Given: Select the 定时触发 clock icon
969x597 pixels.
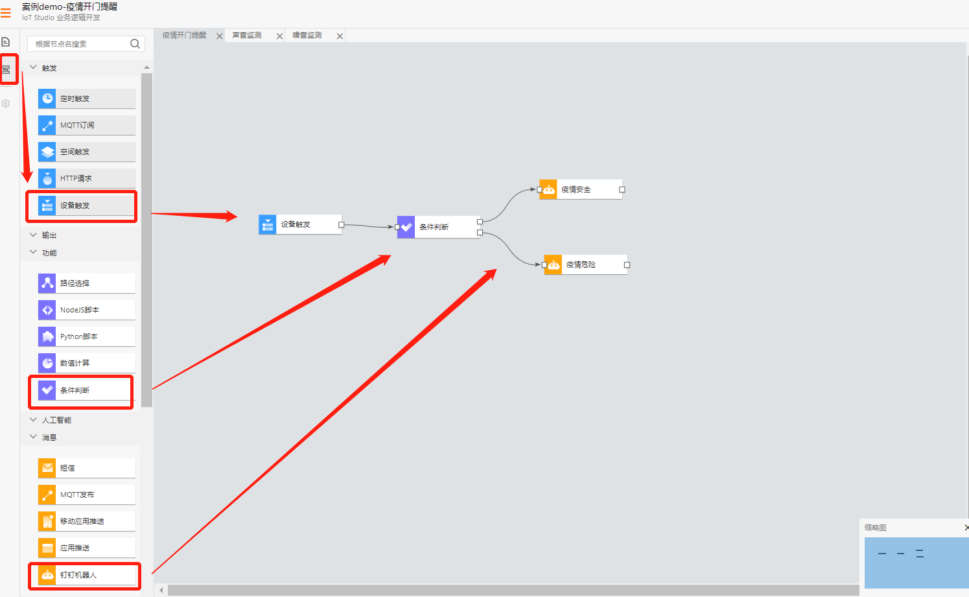Looking at the screenshot, I should [x=47, y=99].
